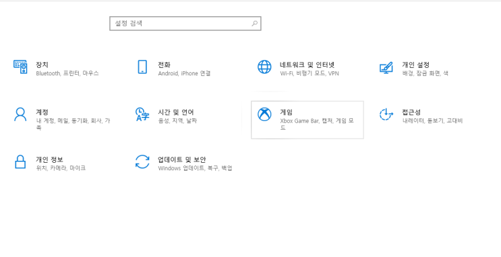Click the 업데이트 및 보안 refresh arrows icon
Image resolution: width=501 pixels, height=257 pixels.
(142, 161)
